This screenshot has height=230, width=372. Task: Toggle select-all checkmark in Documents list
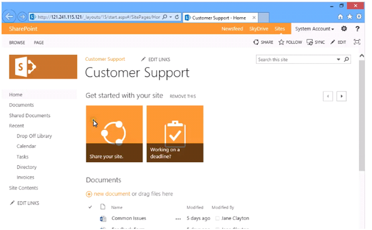click(90, 207)
